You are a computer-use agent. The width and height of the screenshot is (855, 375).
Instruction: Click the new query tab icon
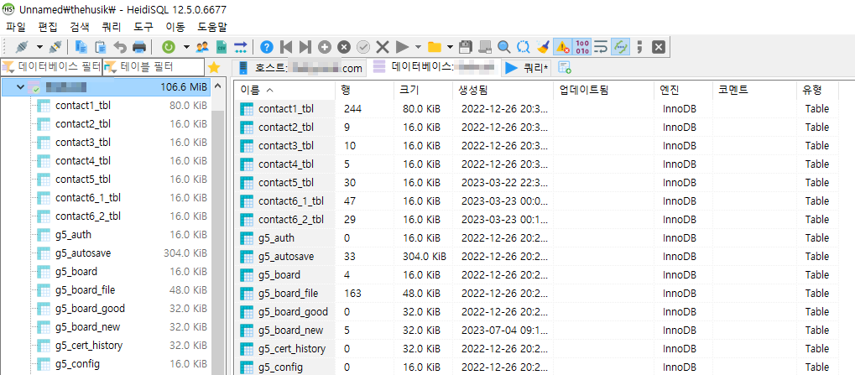pyautogui.click(x=565, y=68)
